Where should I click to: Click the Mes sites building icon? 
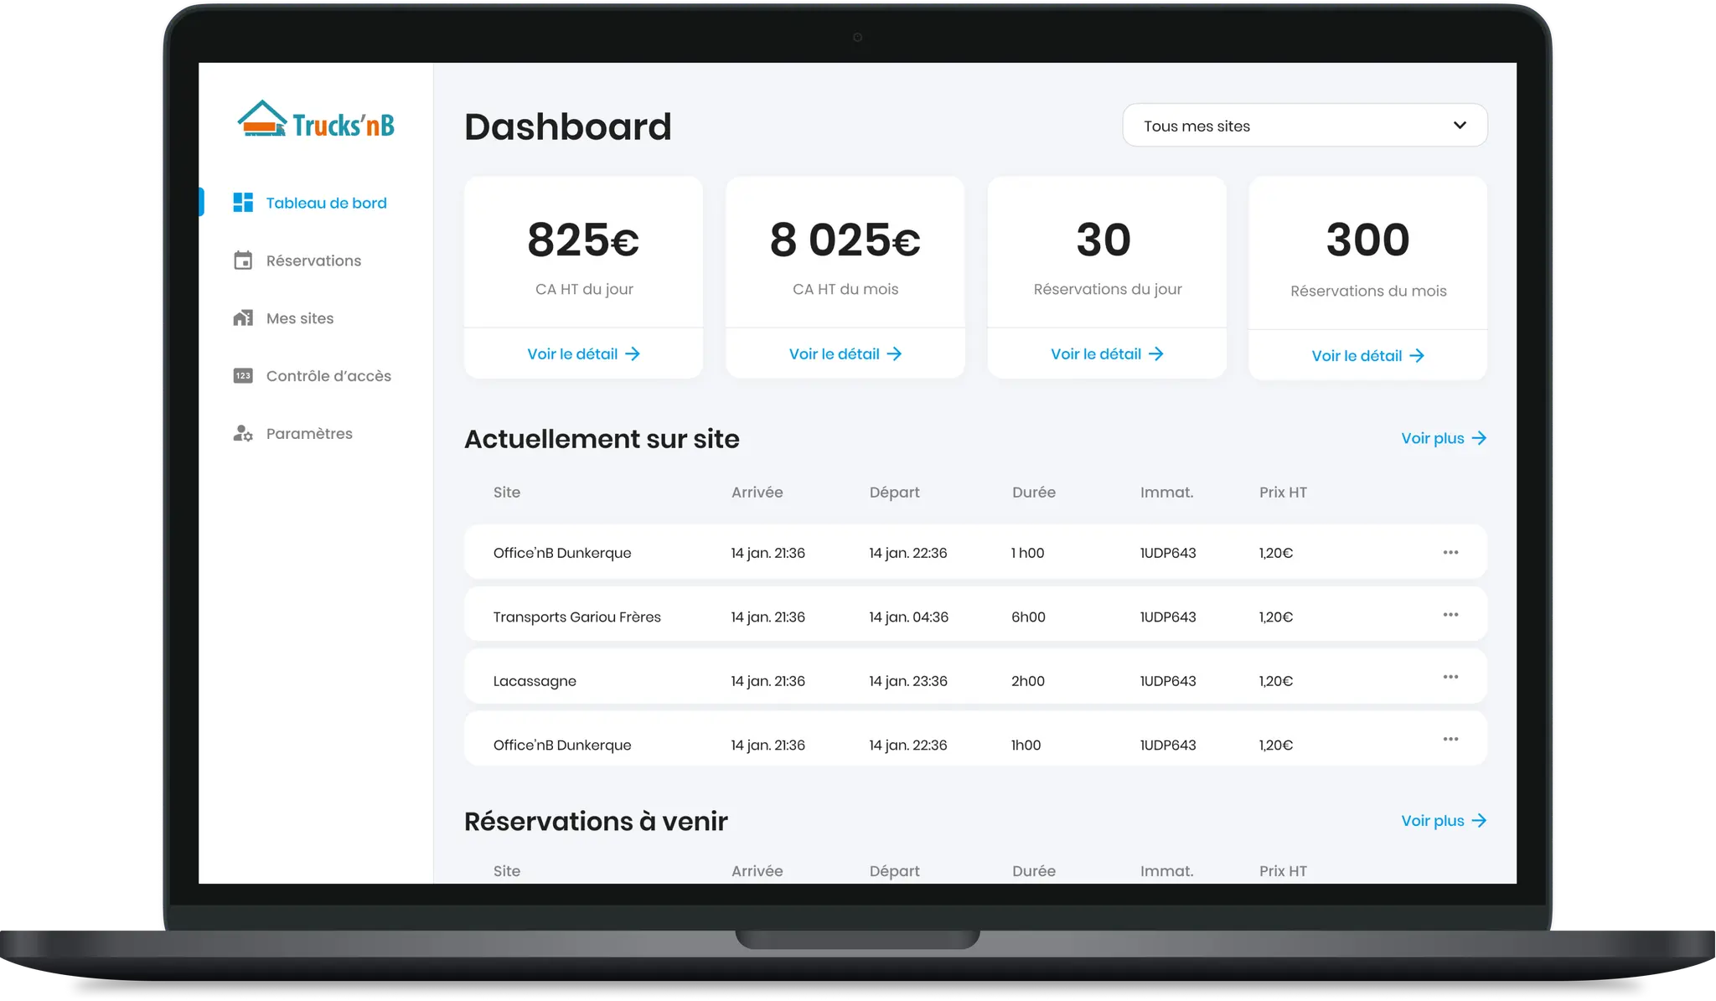pos(243,318)
